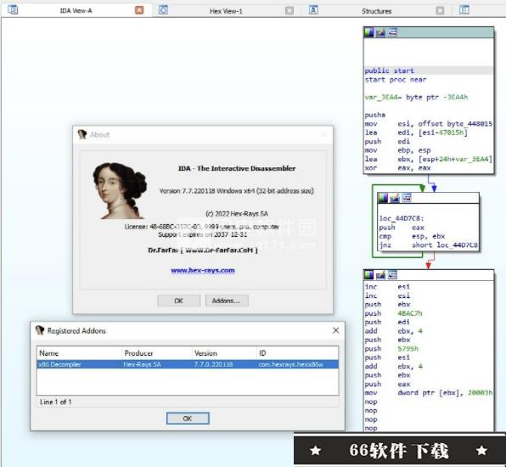
Task: Switch to the Structures tab
Action: point(377,11)
